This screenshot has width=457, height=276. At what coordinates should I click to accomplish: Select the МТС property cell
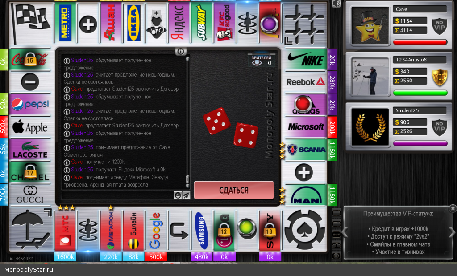click(65, 231)
